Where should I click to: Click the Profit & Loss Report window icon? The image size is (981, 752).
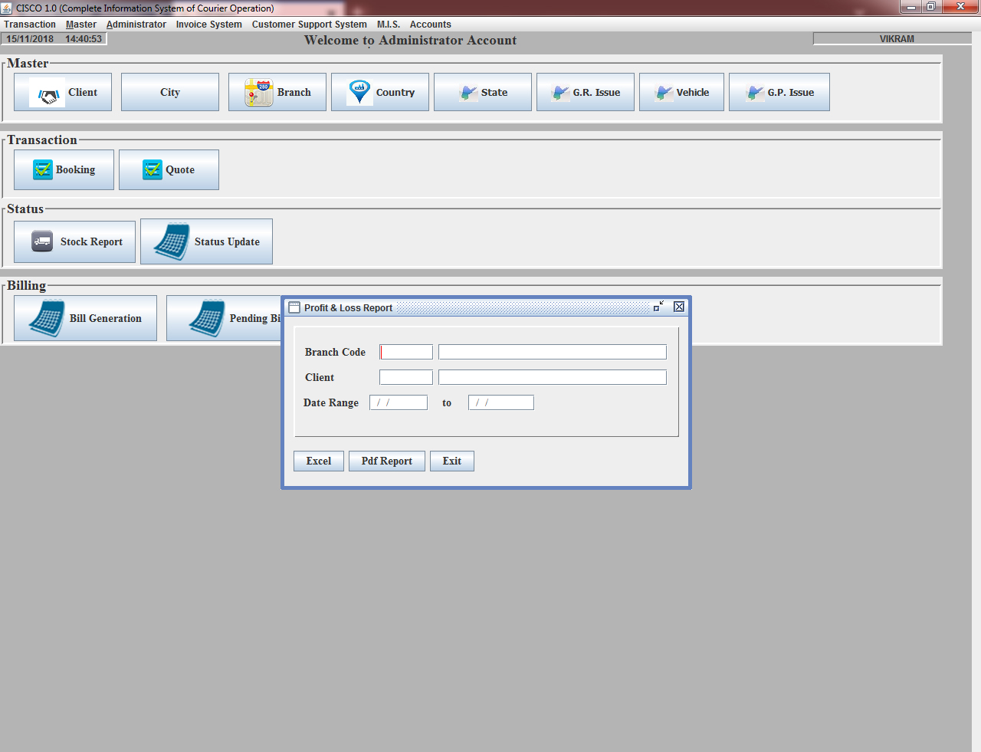(294, 307)
